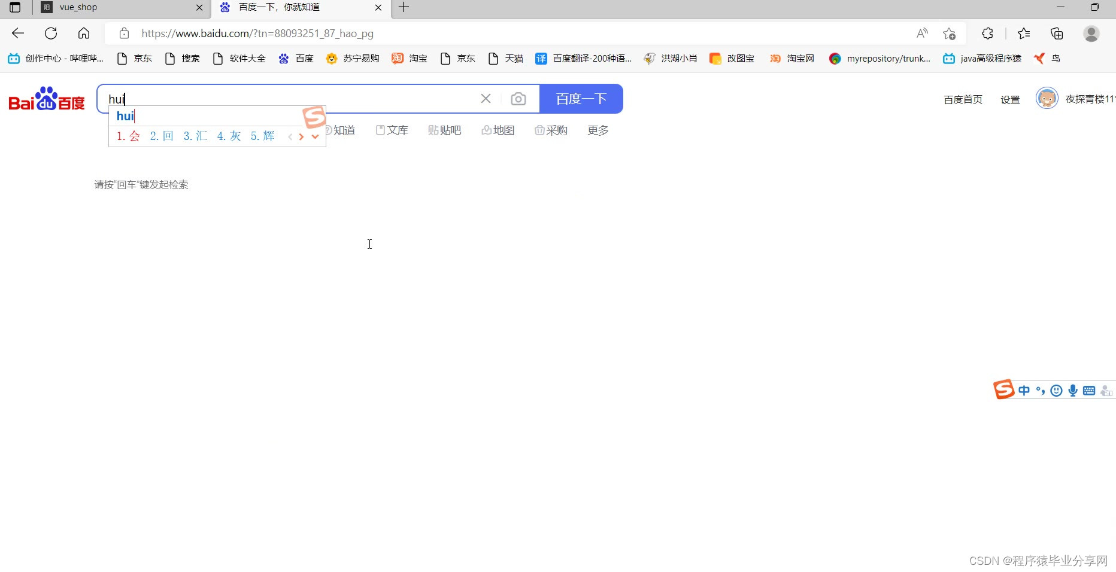Open the 文库 category
Image resolution: width=1116 pixels, height=572 pixels.
(392, 130)
